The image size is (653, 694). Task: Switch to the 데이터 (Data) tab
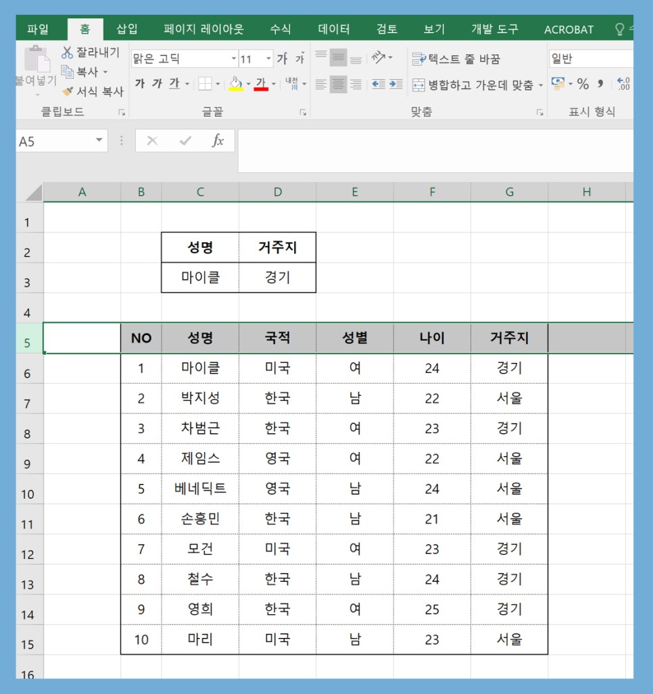point(334,29)
